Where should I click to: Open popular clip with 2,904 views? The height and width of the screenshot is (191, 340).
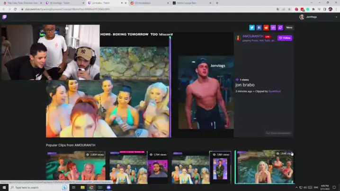pyautogui.click(x=76, y=167)
